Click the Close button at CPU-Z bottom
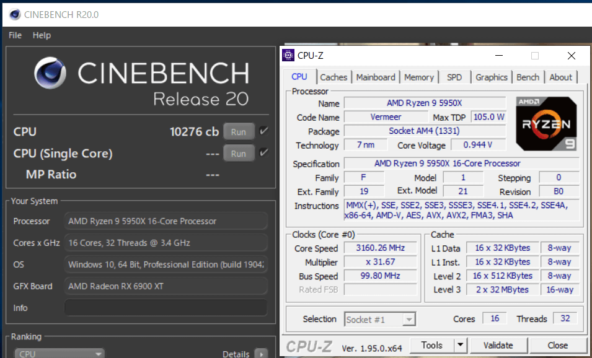Screen dimensions: 592x358 (x=558, y=345)
